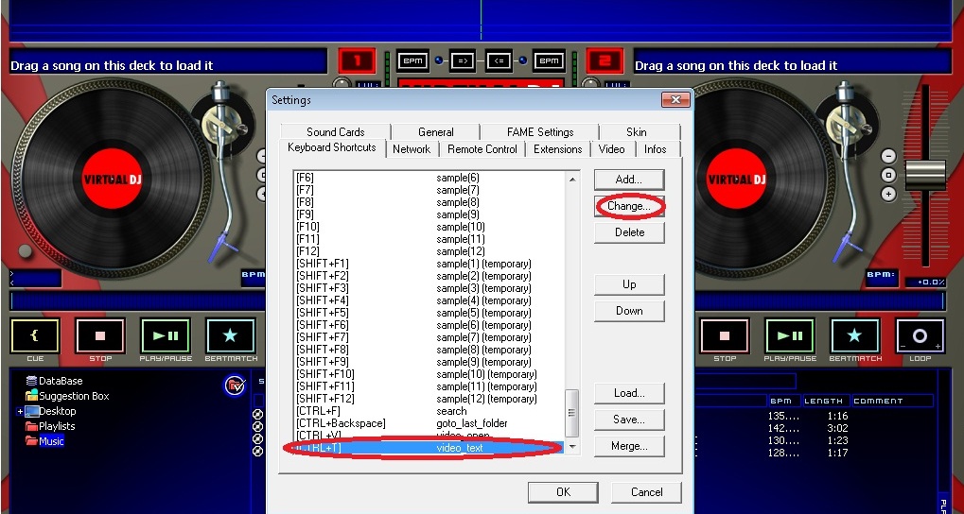Select deck 1 indicator
The width and height of the screenshot is (964, 514).
pyautogui.click(x=357, y=61)
